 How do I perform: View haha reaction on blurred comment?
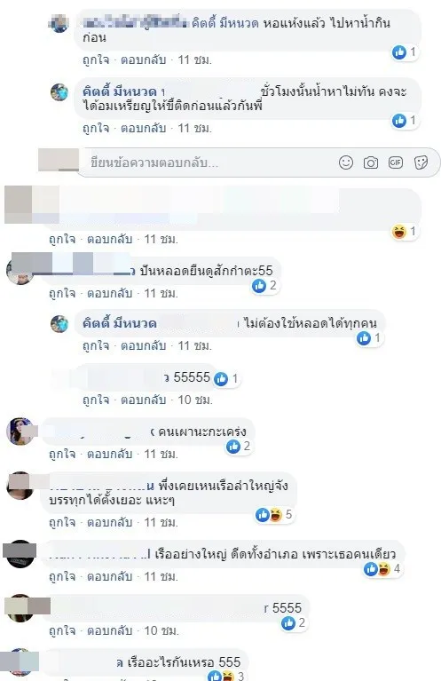coord(404,232)
